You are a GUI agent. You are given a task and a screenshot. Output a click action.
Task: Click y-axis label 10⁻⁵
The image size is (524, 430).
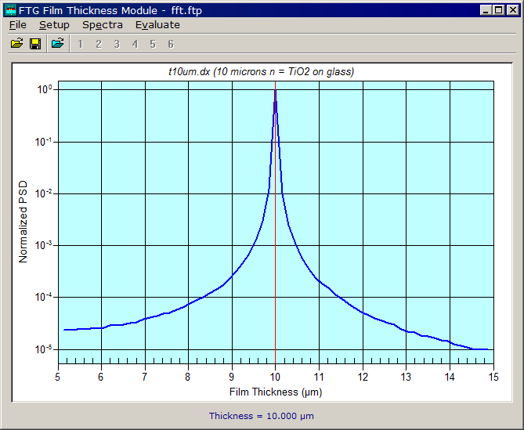43,349
